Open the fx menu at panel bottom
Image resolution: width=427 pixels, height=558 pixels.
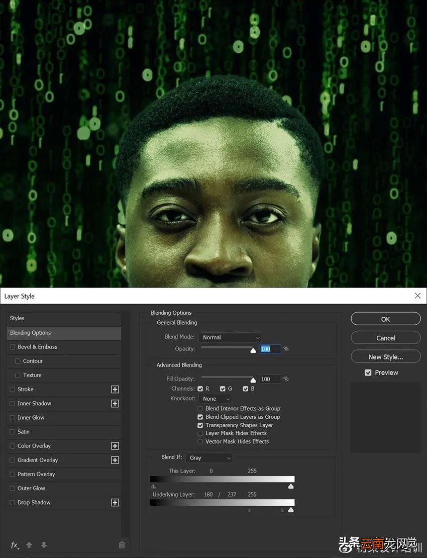click(15, 545)
